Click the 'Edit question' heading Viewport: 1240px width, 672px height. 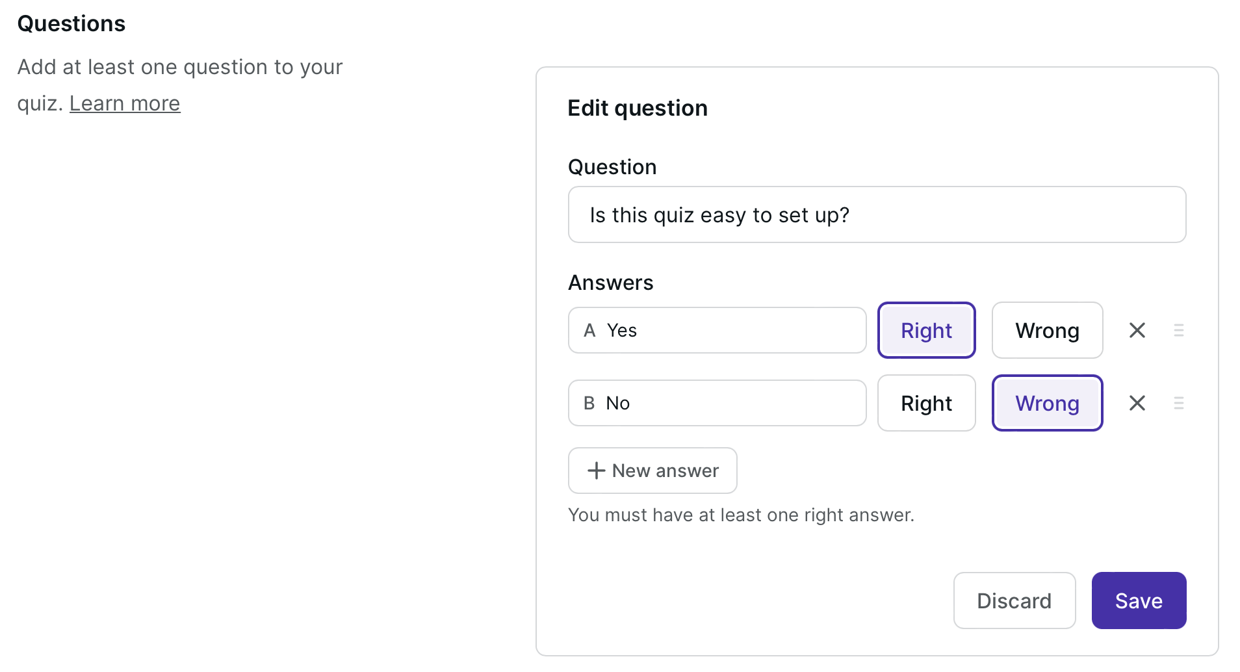(637, 108)
